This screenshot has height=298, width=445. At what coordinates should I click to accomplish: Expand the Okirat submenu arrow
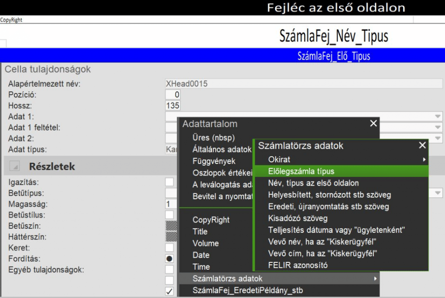(x=424, y=160)
